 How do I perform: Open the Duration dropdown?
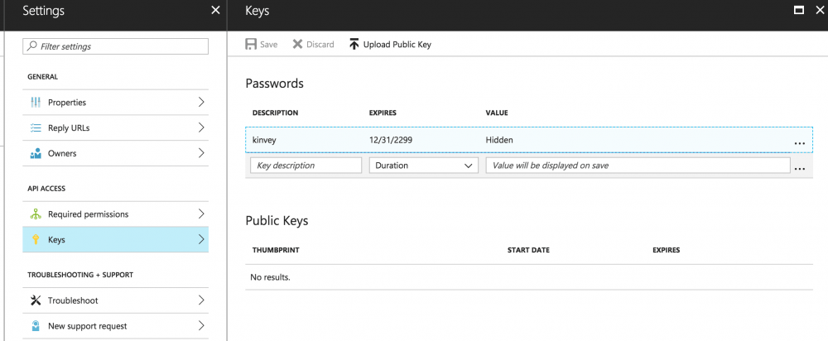423,166
